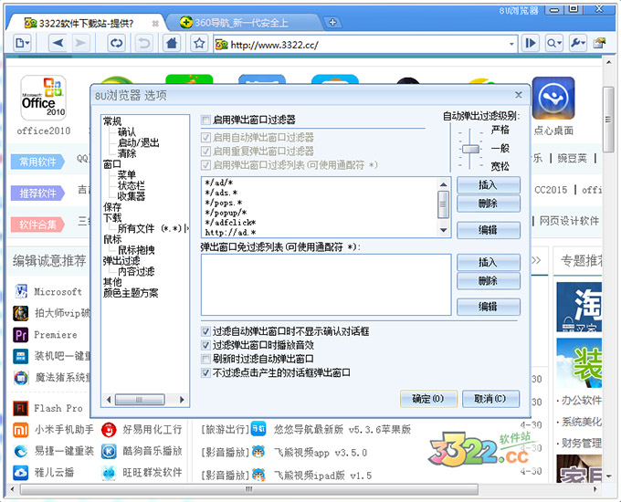
Task: Open the home page icon
Action: point(172,43)
